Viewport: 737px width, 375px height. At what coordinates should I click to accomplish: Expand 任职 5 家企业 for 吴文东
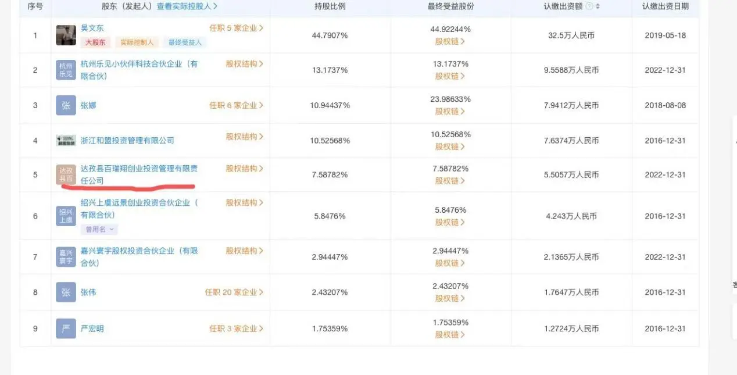pos(236,28)
